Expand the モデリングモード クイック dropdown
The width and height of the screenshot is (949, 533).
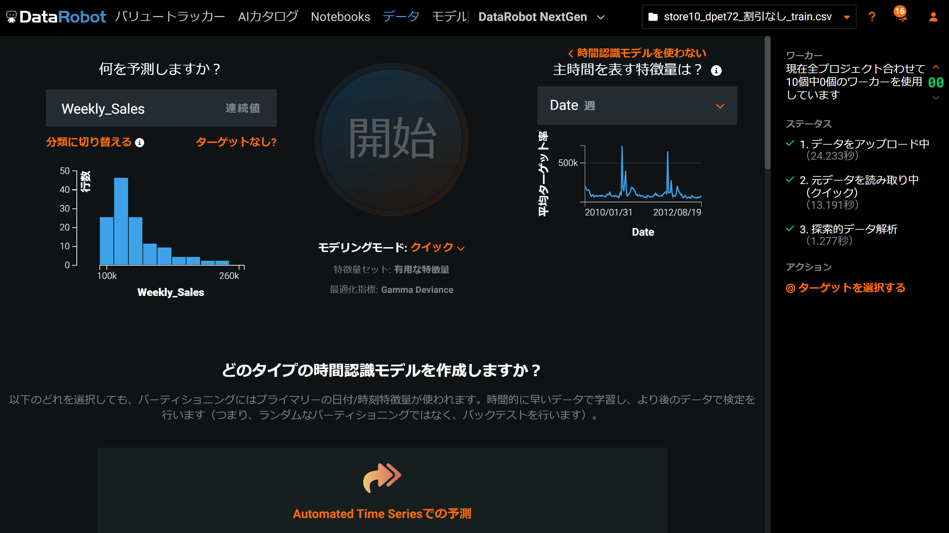[437, 247]
